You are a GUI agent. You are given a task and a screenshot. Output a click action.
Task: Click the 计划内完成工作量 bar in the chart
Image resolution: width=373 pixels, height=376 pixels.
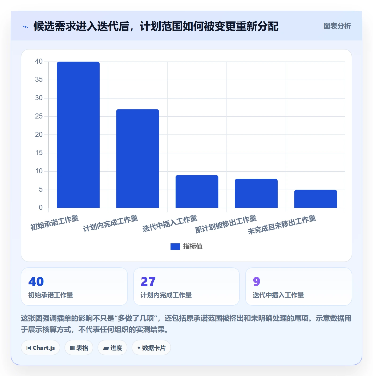[x=137, y=158]
